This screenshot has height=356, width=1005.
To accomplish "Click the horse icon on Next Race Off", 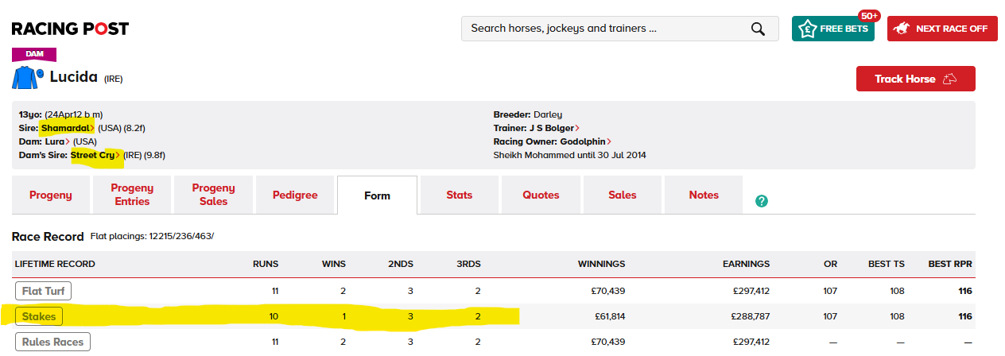I will click(902, 29).
